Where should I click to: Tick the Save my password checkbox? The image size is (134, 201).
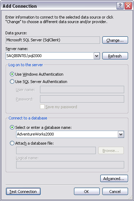point(42,107)
